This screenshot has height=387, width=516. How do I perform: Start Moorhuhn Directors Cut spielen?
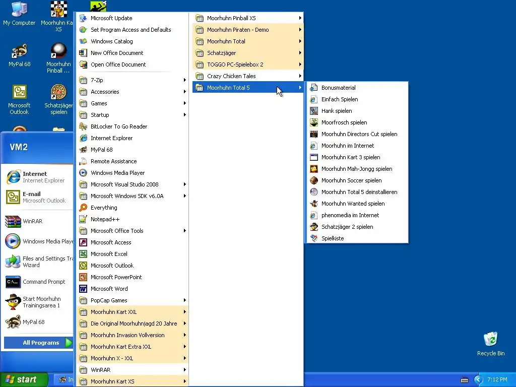(356, 134)
